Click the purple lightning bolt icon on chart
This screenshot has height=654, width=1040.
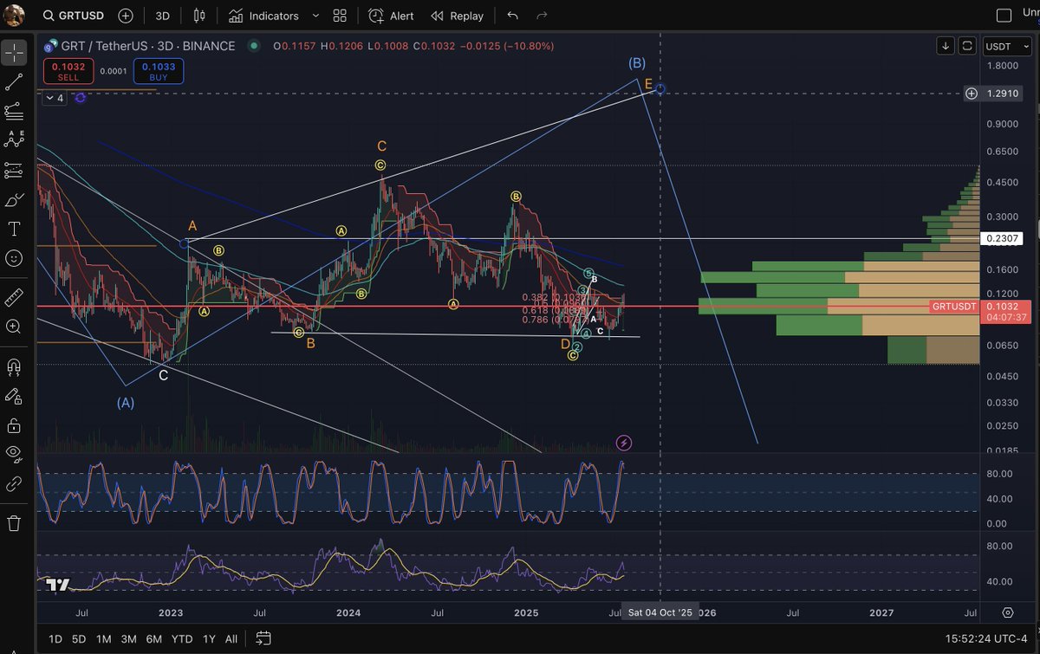point(623,443)
